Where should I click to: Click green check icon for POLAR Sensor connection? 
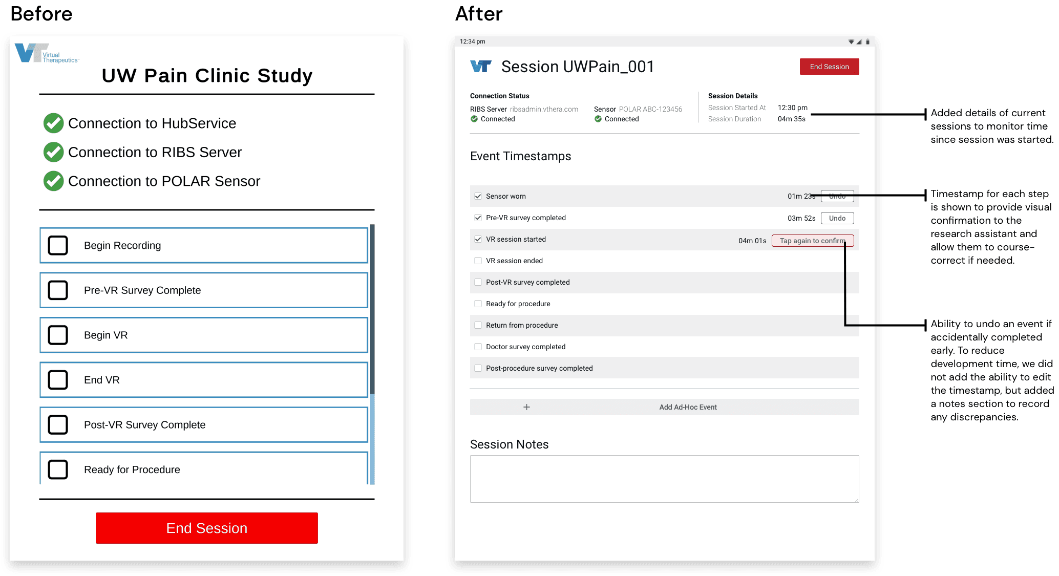coord(53,181)
